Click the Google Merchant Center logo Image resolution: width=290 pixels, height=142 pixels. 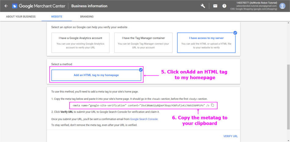coord(15,6)
